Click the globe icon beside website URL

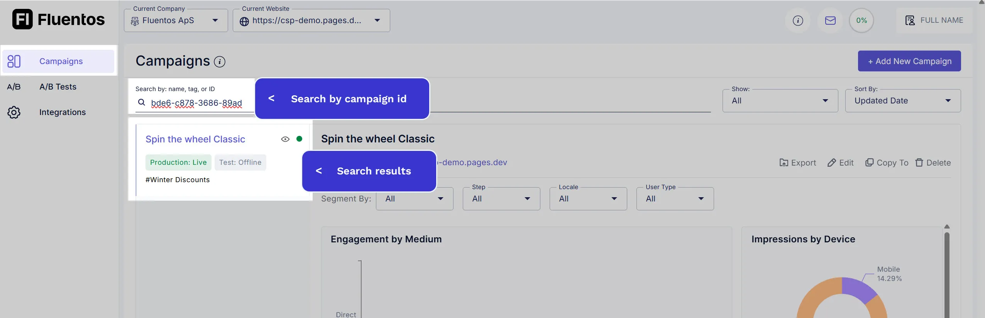pos(244,21)
